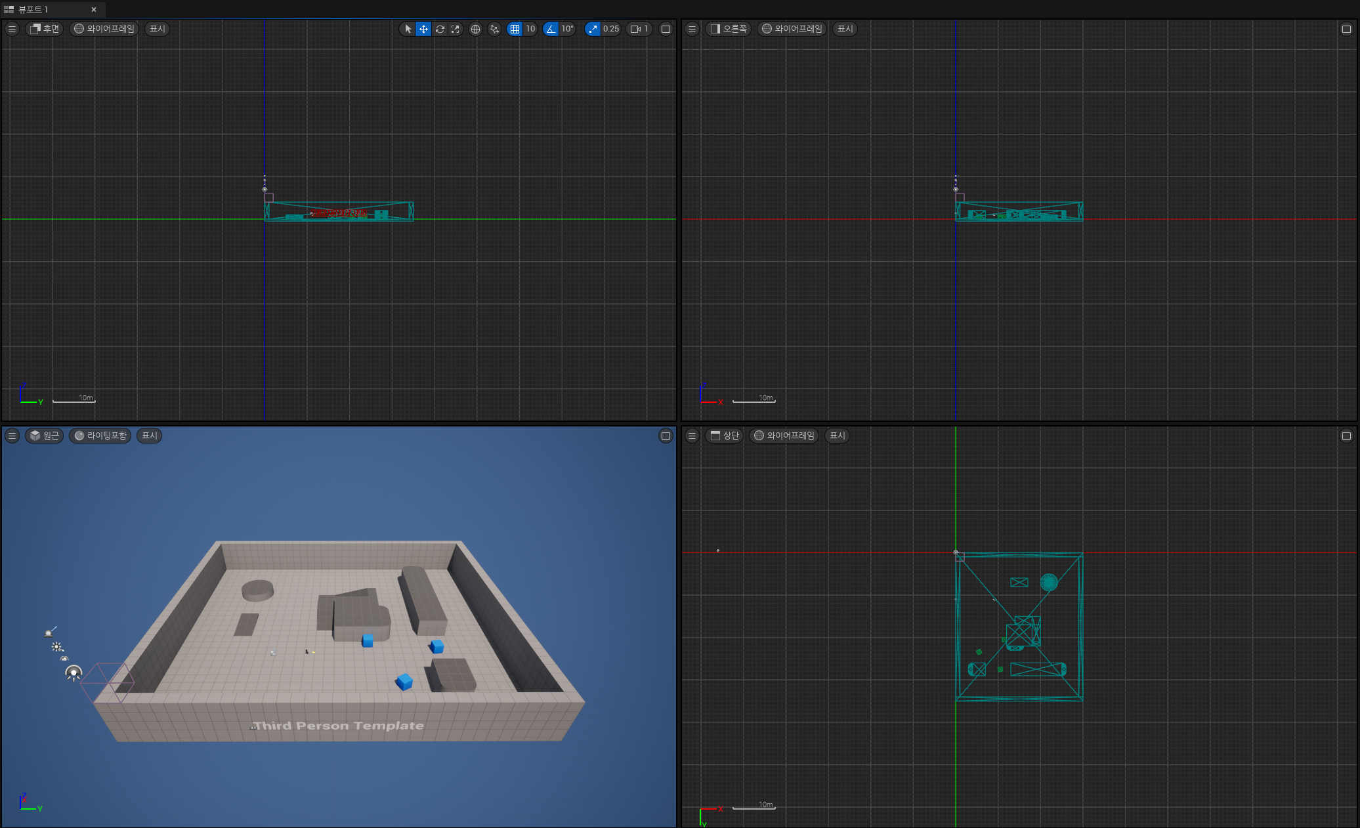Activate the scale tool
The height and width of the screenshot is (828, 1360).
tap(456, 29)
